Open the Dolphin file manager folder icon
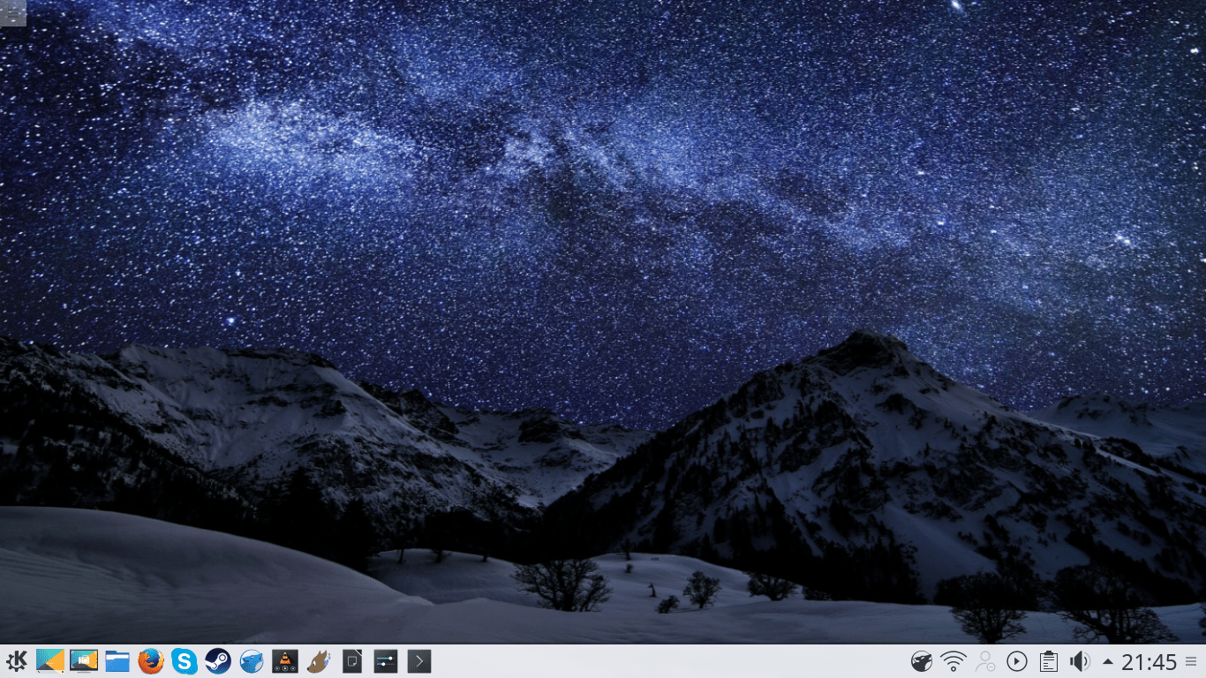Viewport: 1206px width, 678px height. click(117, 661)
